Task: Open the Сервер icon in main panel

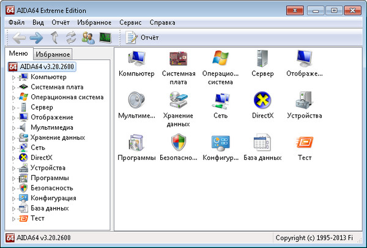Action: pyautogui.click(x=262, y=59)
